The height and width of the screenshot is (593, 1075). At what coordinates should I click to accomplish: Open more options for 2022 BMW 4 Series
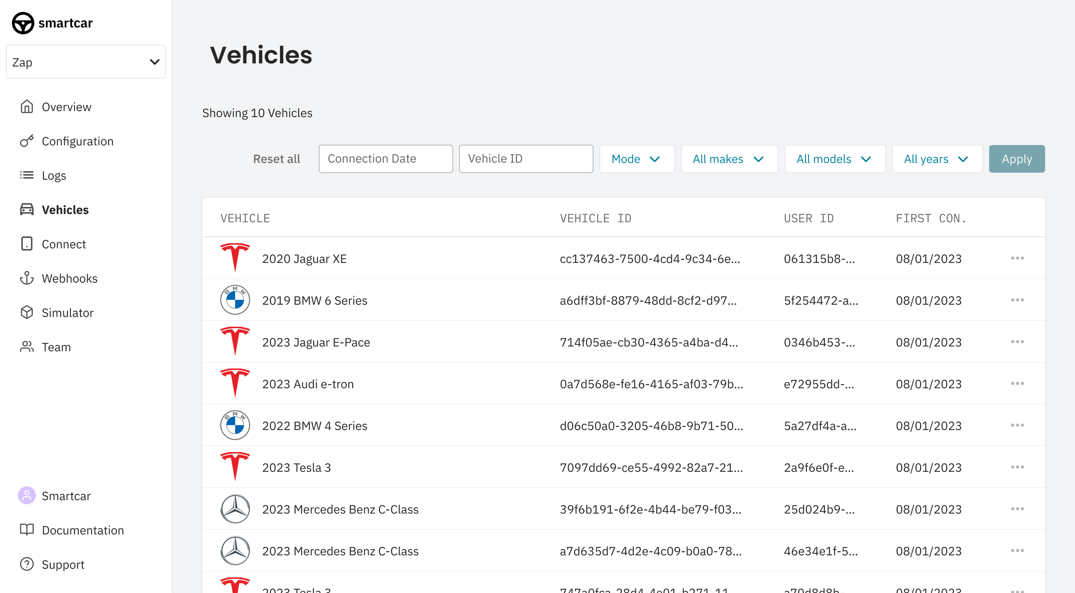pyautogui.click(x=1018, y=426)
